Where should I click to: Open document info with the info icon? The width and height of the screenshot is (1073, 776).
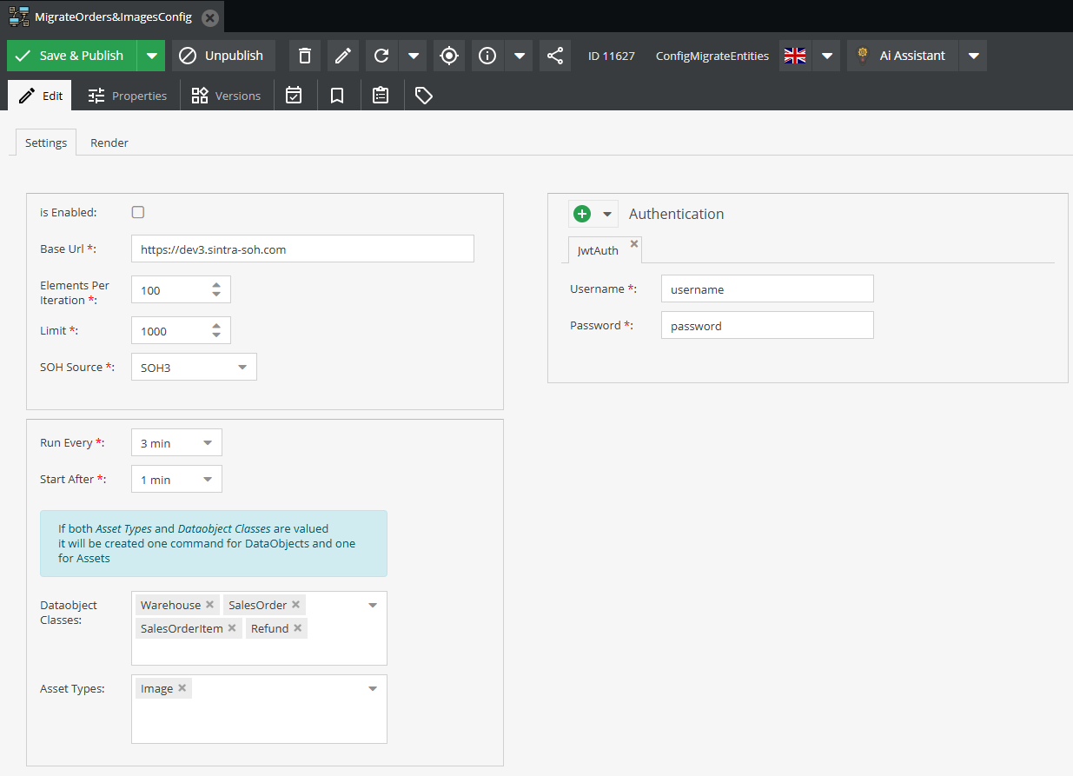tap(487, 55)
